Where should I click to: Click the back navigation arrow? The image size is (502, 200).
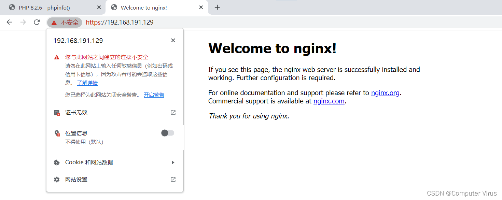[x=9, y=22]
